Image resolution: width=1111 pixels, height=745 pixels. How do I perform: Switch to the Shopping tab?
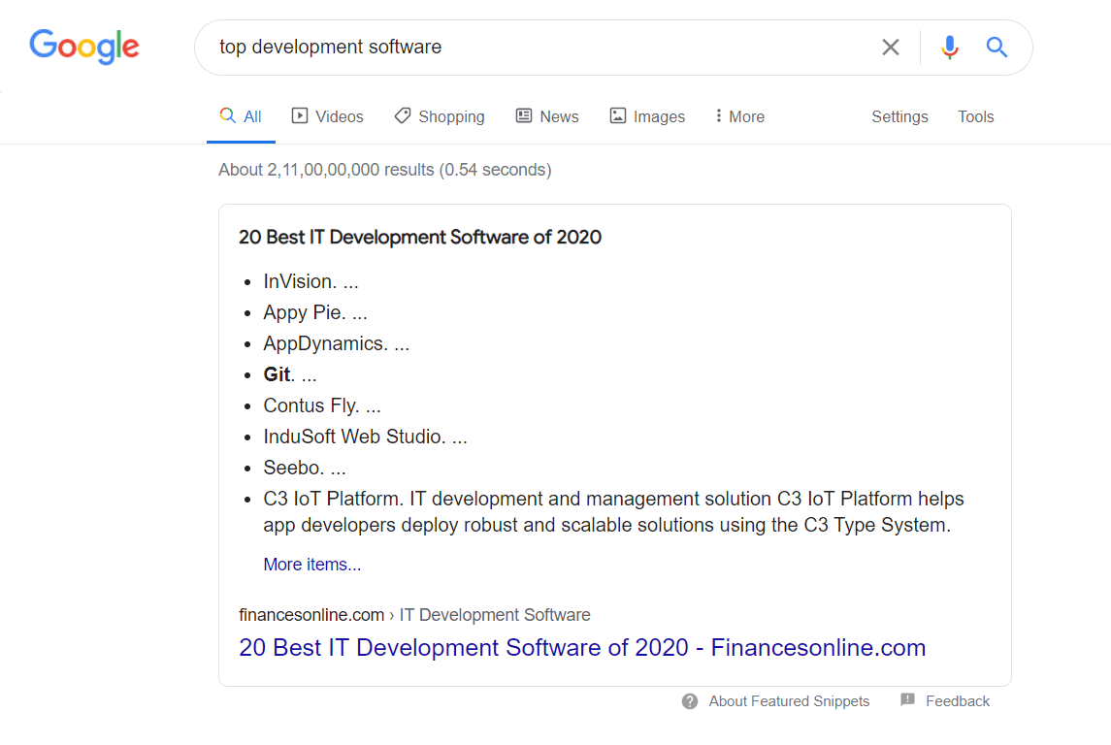[x=440, y=116]
